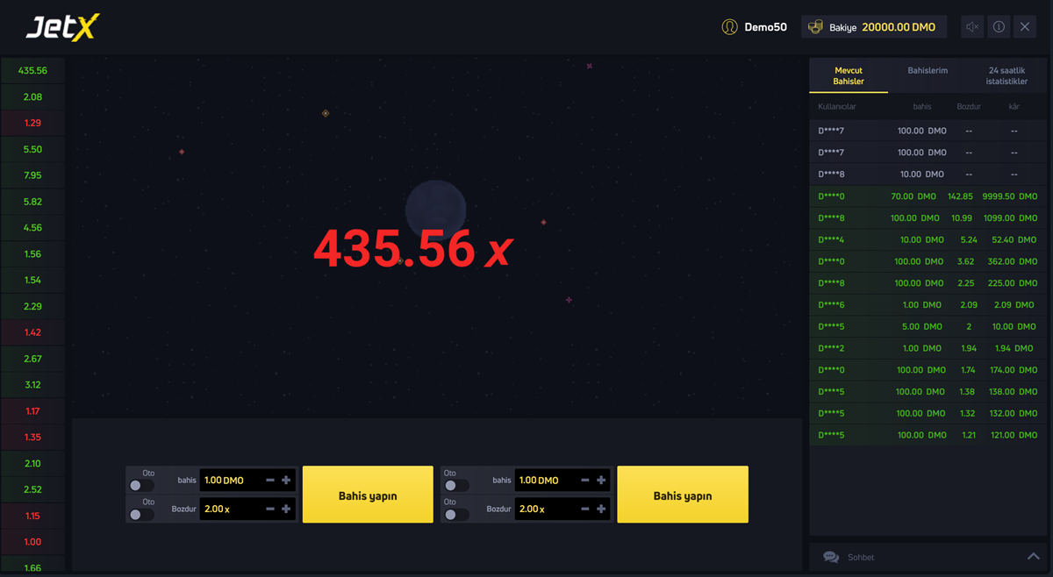Click the casino chip icon beside Bakiye
The image size is (1053, 577).
click(x=815, y=26)
